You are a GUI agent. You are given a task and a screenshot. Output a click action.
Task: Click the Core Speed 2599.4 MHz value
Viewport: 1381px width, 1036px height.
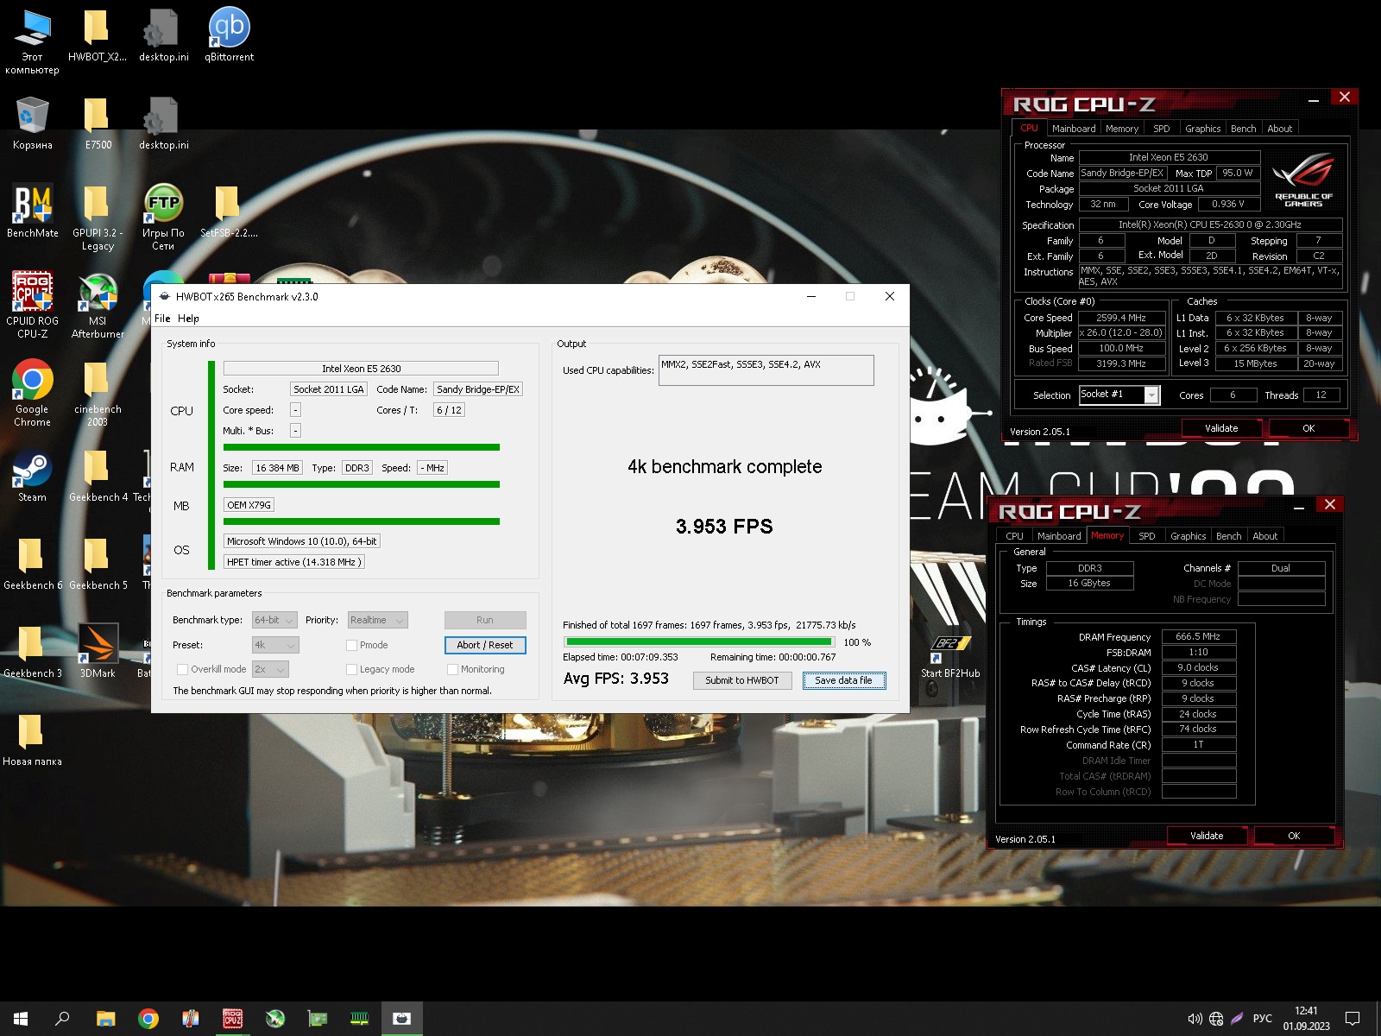pos(1120,318)
